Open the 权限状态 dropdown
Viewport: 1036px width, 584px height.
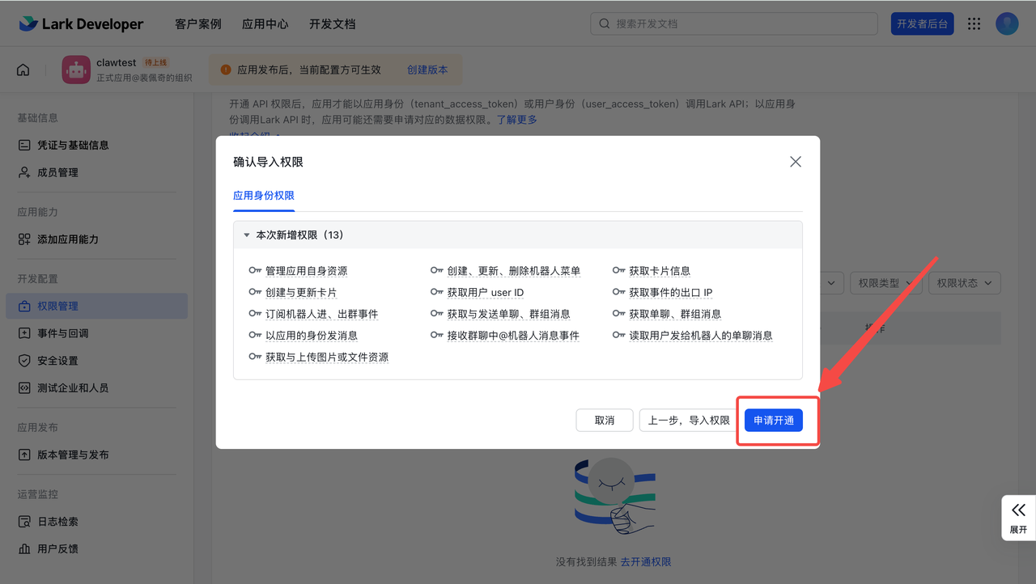tap(964, 283)
